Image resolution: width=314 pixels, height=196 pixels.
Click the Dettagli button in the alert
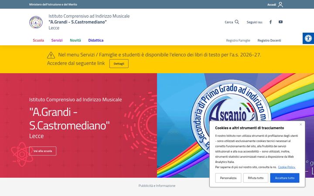click(x=119, y=64)
